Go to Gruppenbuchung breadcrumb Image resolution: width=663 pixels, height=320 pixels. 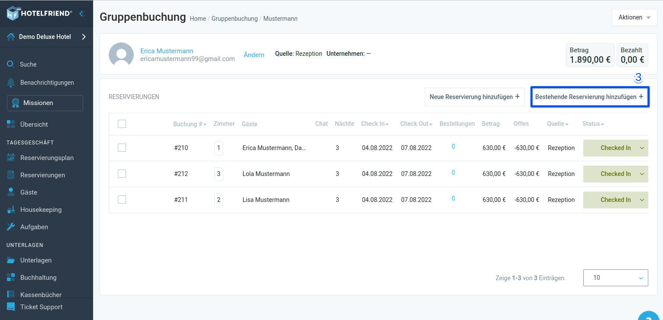[x=235, y=19]
